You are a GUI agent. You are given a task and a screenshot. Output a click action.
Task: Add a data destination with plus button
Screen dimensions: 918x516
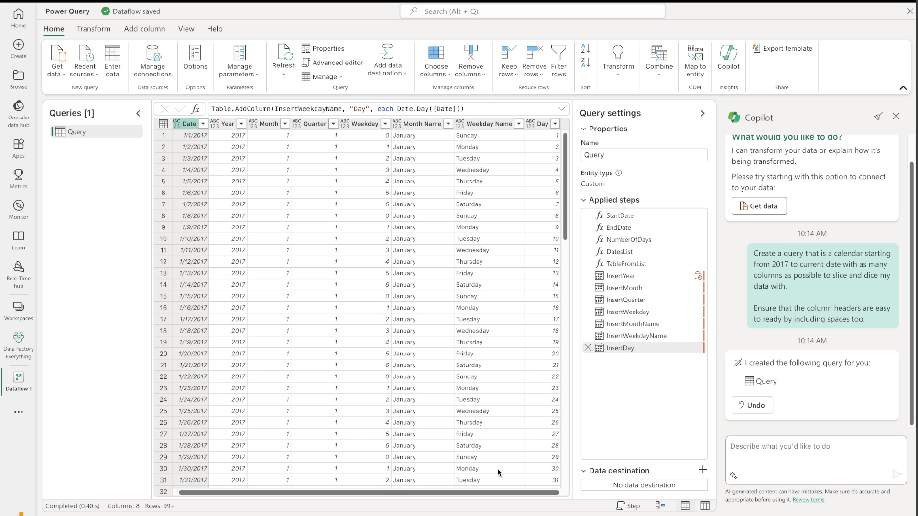click(x=702, y=470)
